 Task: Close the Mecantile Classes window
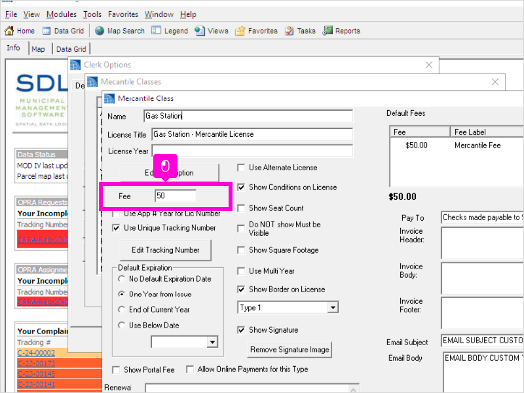tap(495, 82)
